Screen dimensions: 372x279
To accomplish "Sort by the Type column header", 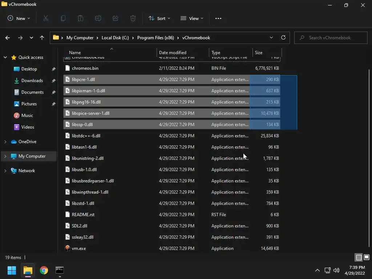I will click(x=231, y=52).
